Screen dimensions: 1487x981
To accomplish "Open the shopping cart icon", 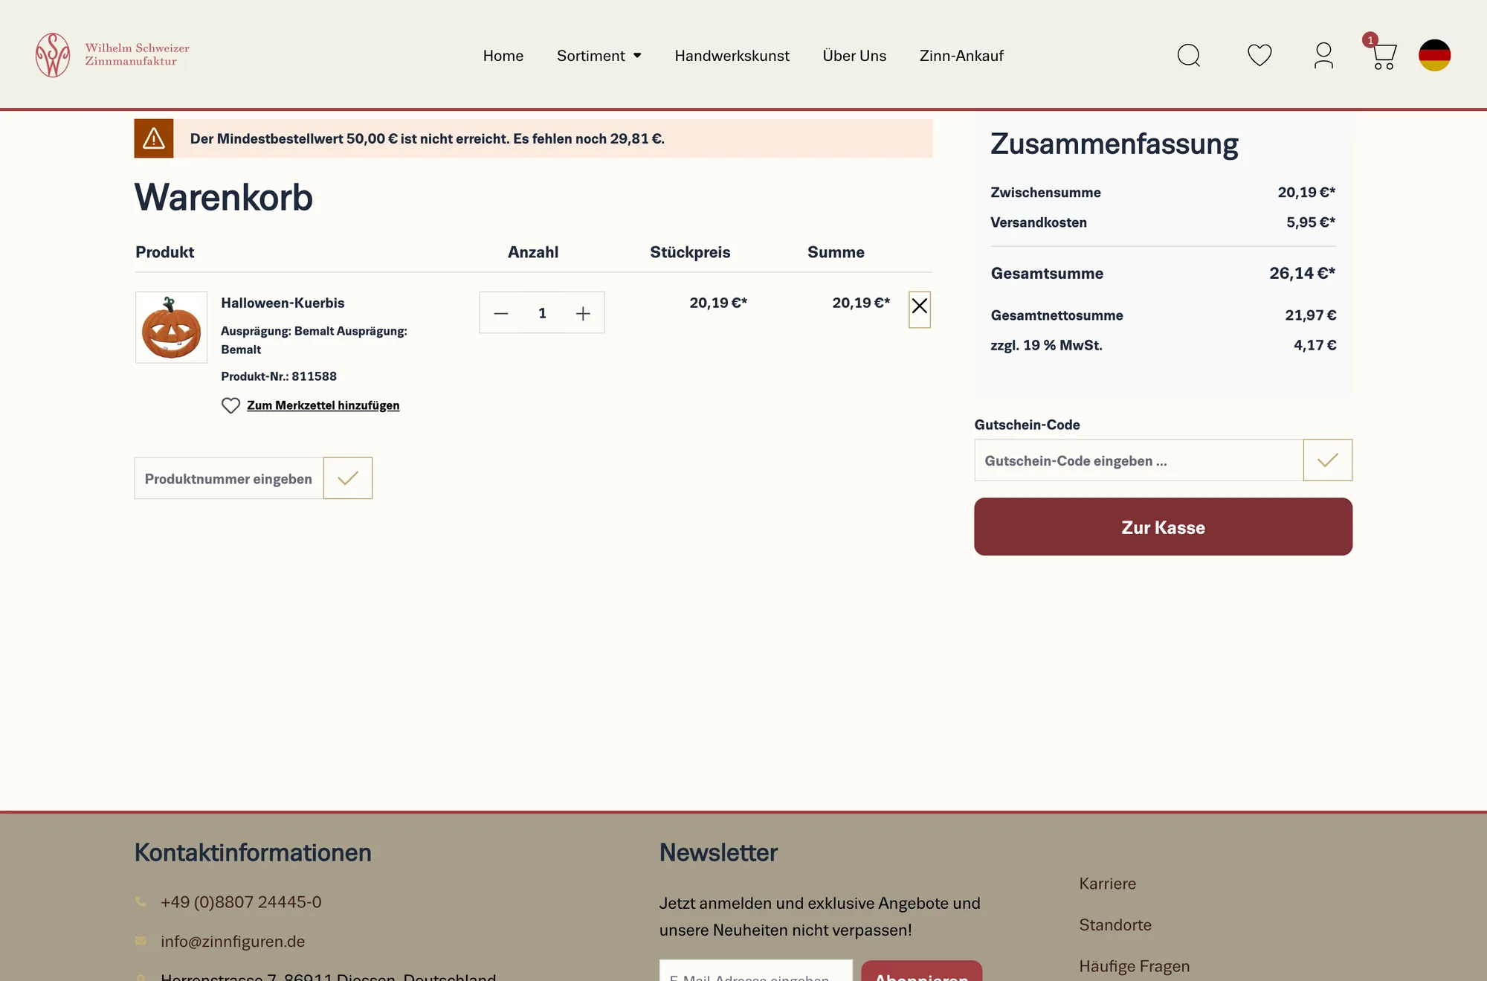I will [x=1383, y=55].
